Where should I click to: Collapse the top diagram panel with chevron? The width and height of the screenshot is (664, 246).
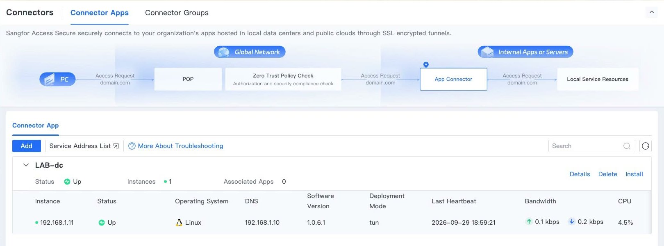coord(651,12)
